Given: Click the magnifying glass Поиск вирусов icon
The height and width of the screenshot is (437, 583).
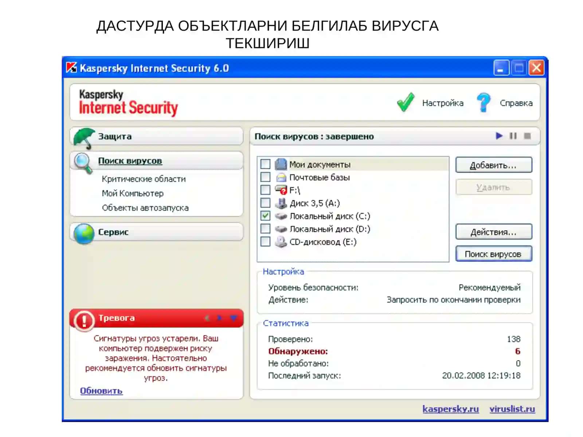Looking at the screenshot, I should pyautogui.click(x=83, y=162).
